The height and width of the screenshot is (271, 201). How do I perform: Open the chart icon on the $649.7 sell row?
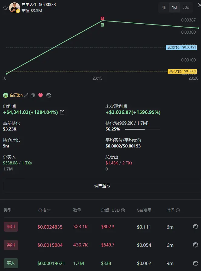click(195, 245)
